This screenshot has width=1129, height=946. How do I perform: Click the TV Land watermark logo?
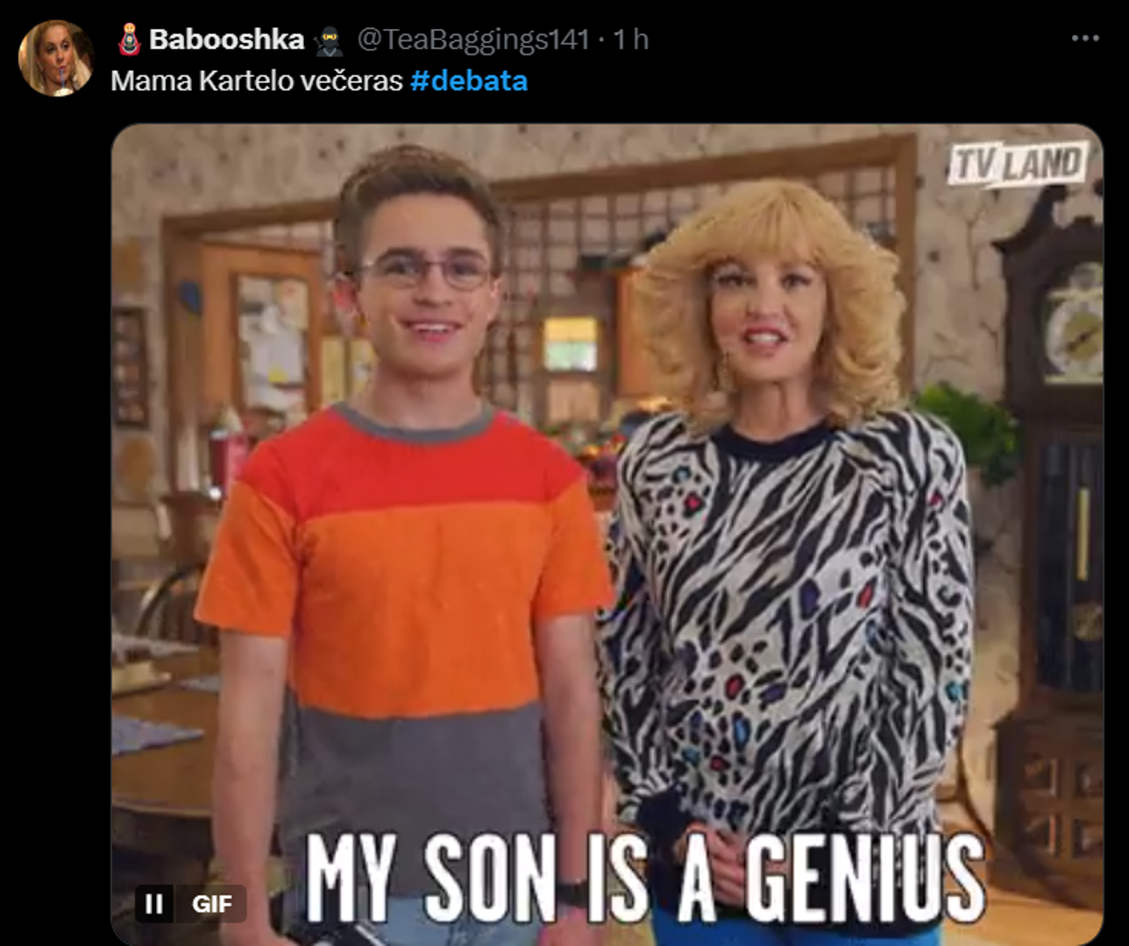[x=1017, y=163]
